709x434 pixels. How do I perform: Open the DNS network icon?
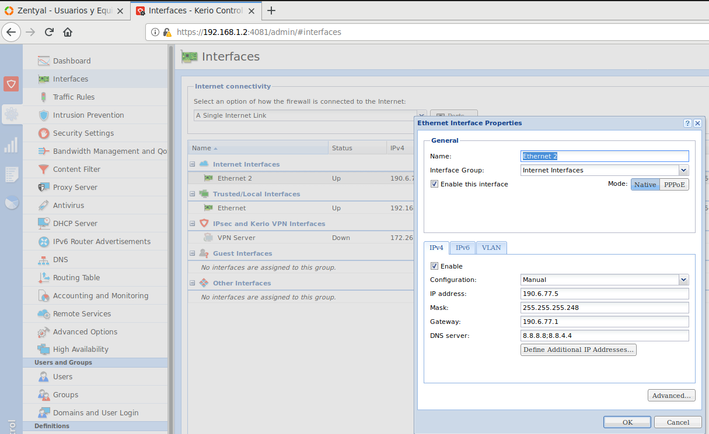(44, 259)
